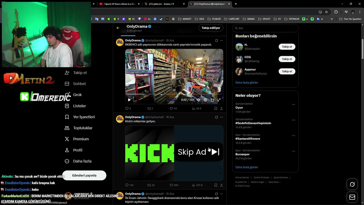Follow the account Ayşenur

click(287, 71)
